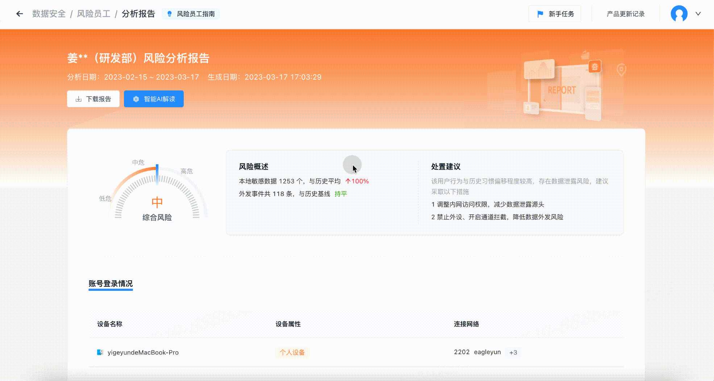Screen dimensions: 714x381
Task: Click the eagleyun network value
Action: coord(487,352)
